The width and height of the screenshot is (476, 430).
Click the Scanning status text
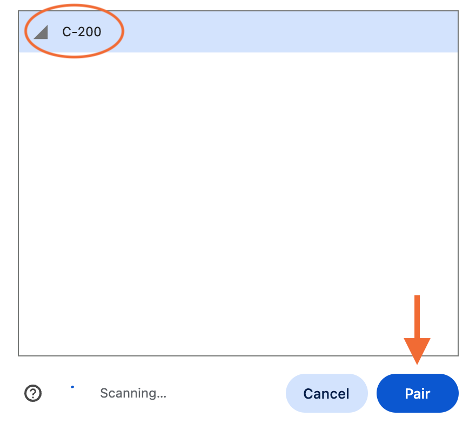(133, 393)
